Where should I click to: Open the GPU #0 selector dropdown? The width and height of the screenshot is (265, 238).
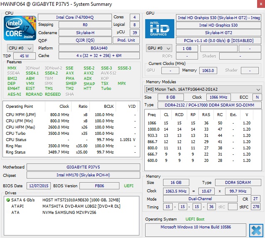point(159,48)
